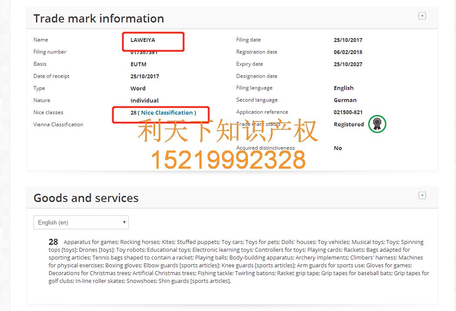Select the expiry date 25/10/2027
Viewport: 456px width, 311px height.
click(348, 64)
